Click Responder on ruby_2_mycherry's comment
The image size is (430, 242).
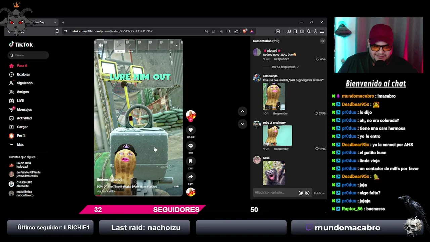click(281, 149)
